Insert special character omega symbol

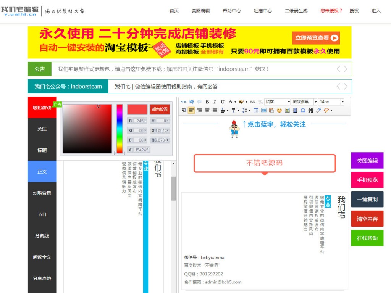tap(303, 110)
